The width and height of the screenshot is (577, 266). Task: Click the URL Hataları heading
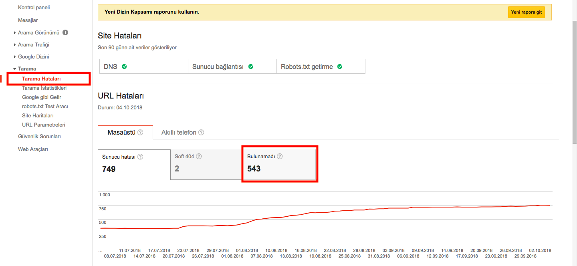(121, 96)
